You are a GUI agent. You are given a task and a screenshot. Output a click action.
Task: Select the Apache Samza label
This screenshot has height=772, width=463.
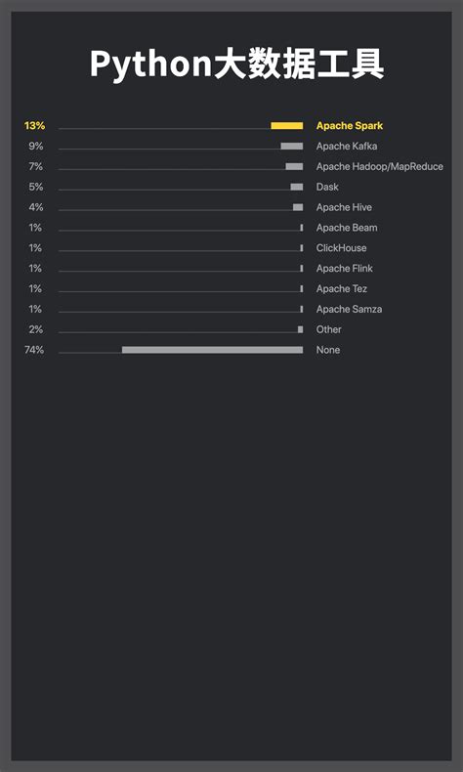click(x=349, y=309)
